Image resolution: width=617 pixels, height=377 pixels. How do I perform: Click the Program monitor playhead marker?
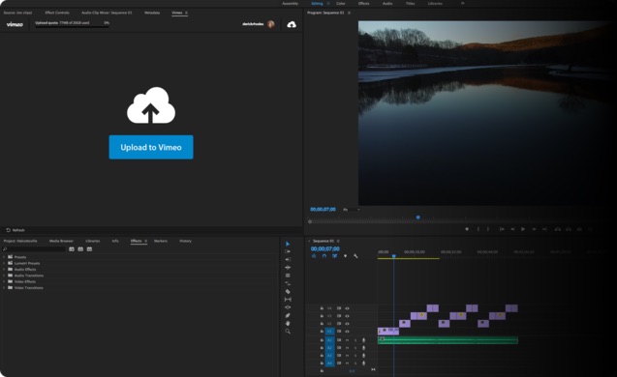coord(417,217)
